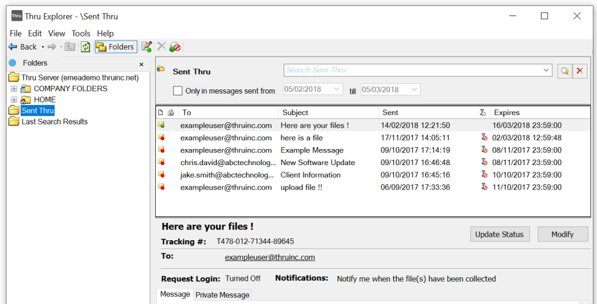Click envelope icon of 'Example Message' row
Screen dimensions: 597x304
click(x=161, y=150)
